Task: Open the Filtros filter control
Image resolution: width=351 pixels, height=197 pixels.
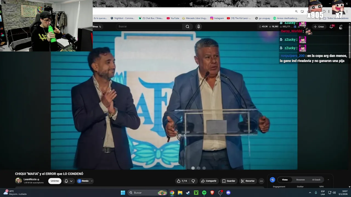Action: point(97,27)
